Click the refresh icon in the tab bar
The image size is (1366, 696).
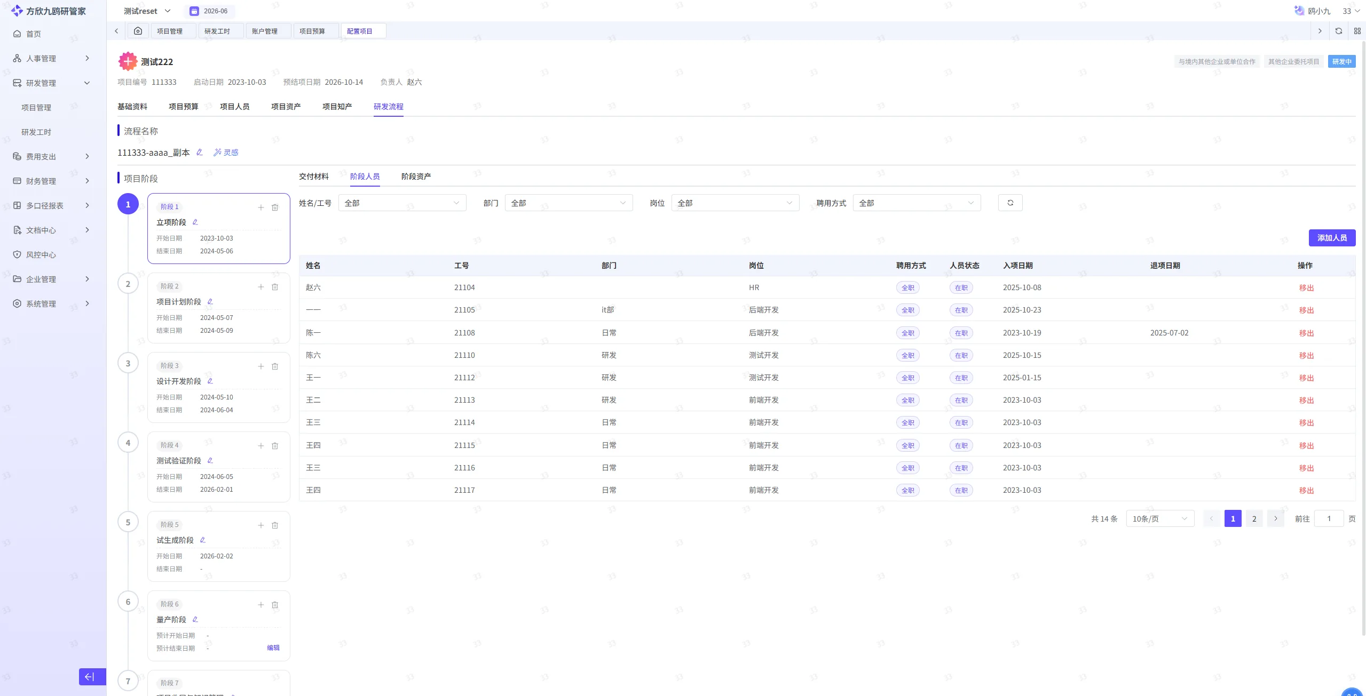[x=1338, y=31]
